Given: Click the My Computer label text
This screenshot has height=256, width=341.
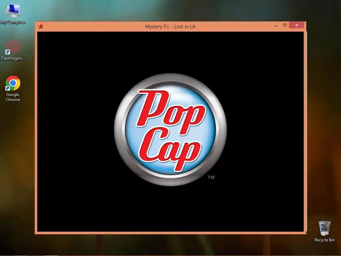Looking at the screenshot, I should coord(13,22).
